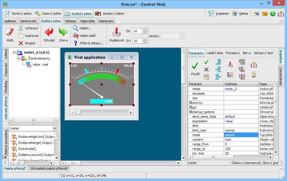Screen dimensions: 287x181
Task: Increase the DX spinner value
Action: pyautogui.click(x=144, y=30)
